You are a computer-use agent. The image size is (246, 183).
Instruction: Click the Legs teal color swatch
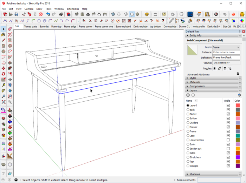pos(238,136)
